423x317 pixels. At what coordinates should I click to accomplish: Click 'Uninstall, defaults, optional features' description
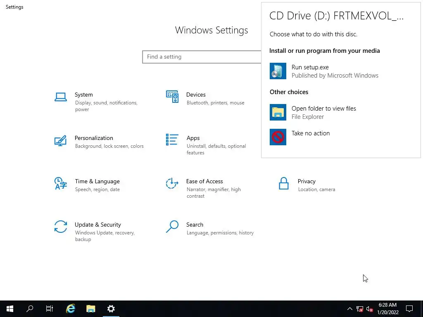click(216, 149)
